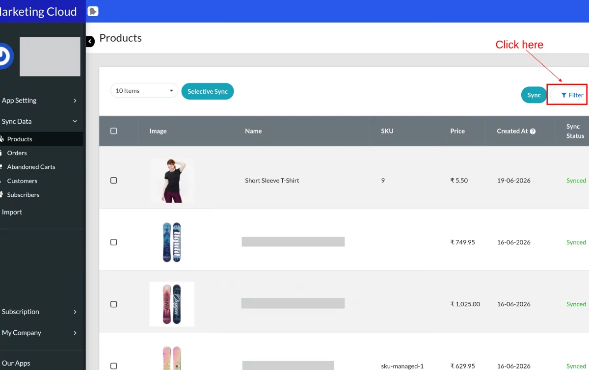Open the Filter button with funnel icon

pos(568,95)
